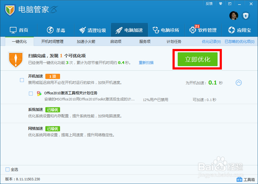Check the 开机加速 checkbox
This screenshot has height=184, width=258.
pyautogui.click(x=22, y=80)
